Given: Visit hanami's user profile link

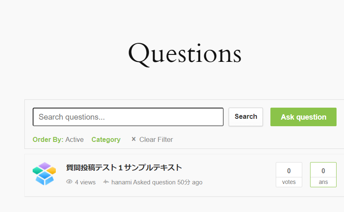Looking at the screenshot, I should (x=122, y=182).
